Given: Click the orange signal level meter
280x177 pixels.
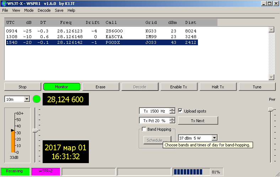Looking at the screenshot, I should tap(13, 141).
